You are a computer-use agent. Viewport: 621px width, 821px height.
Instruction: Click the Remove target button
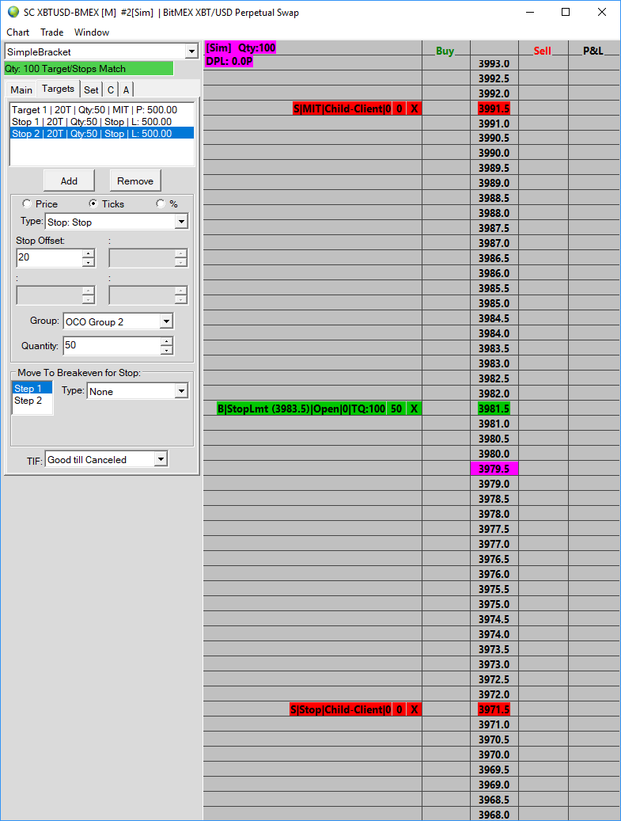135,181
